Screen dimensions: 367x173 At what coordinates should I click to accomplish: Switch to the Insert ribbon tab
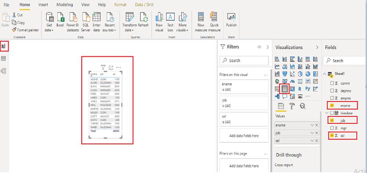[43, 5]
